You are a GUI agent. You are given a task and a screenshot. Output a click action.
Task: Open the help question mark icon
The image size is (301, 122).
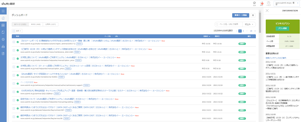coord(268,3)
